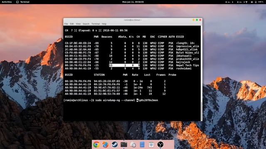Click the highlighted selection in Nepal Tech Tips row

click(x=124, y=65)
